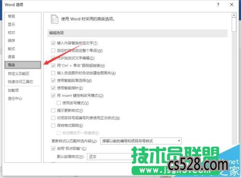This screenshot has width=241, height=178.
Task: Click the help question mark button
Action: click(218, 5)
